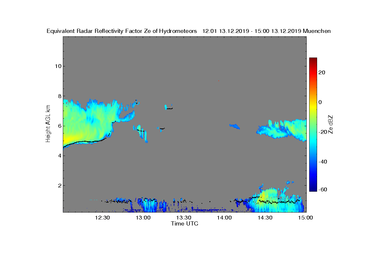Click the yellow band of the colorbar

pyautogui.click(x=313, y=107)
